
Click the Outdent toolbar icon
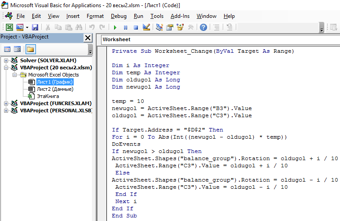(x=230, y=27)
